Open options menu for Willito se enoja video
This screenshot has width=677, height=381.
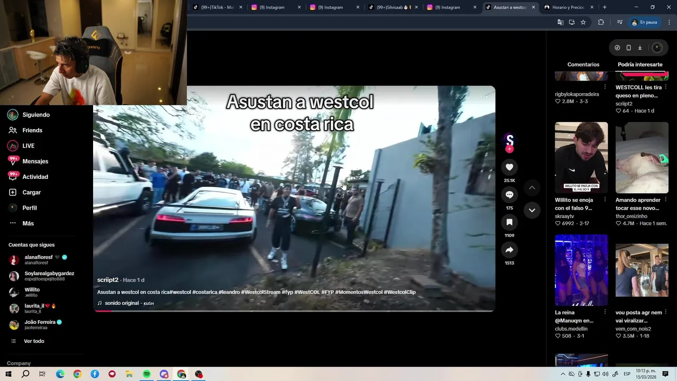(x=605, y=199)
